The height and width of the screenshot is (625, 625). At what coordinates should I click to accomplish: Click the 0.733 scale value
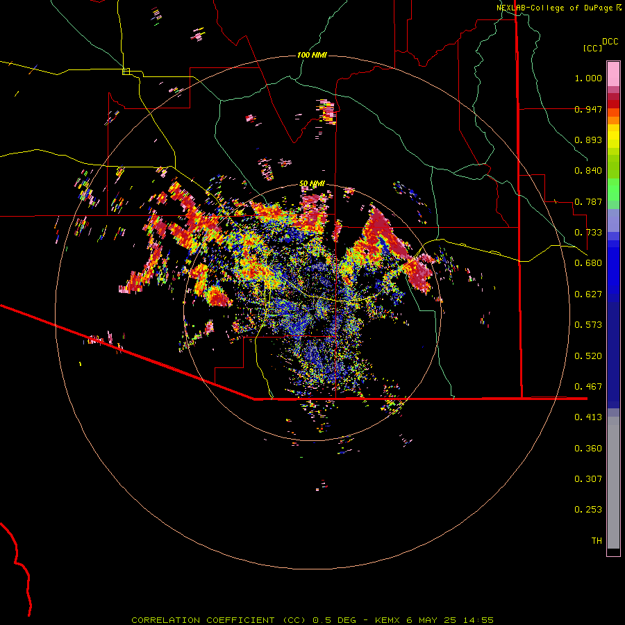(588, 233)
